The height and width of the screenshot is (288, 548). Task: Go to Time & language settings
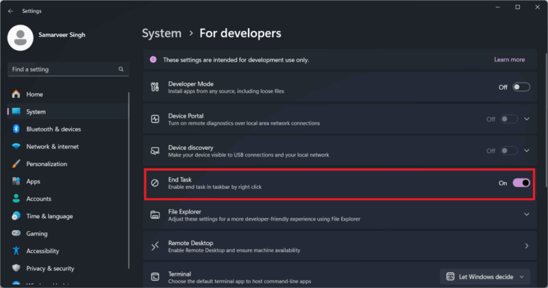click(x=48, y=216)
